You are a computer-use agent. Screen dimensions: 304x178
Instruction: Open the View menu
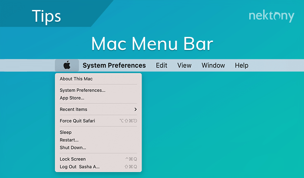184,66
